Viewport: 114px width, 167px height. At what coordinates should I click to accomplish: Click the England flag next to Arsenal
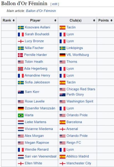[x=63, y=129]
